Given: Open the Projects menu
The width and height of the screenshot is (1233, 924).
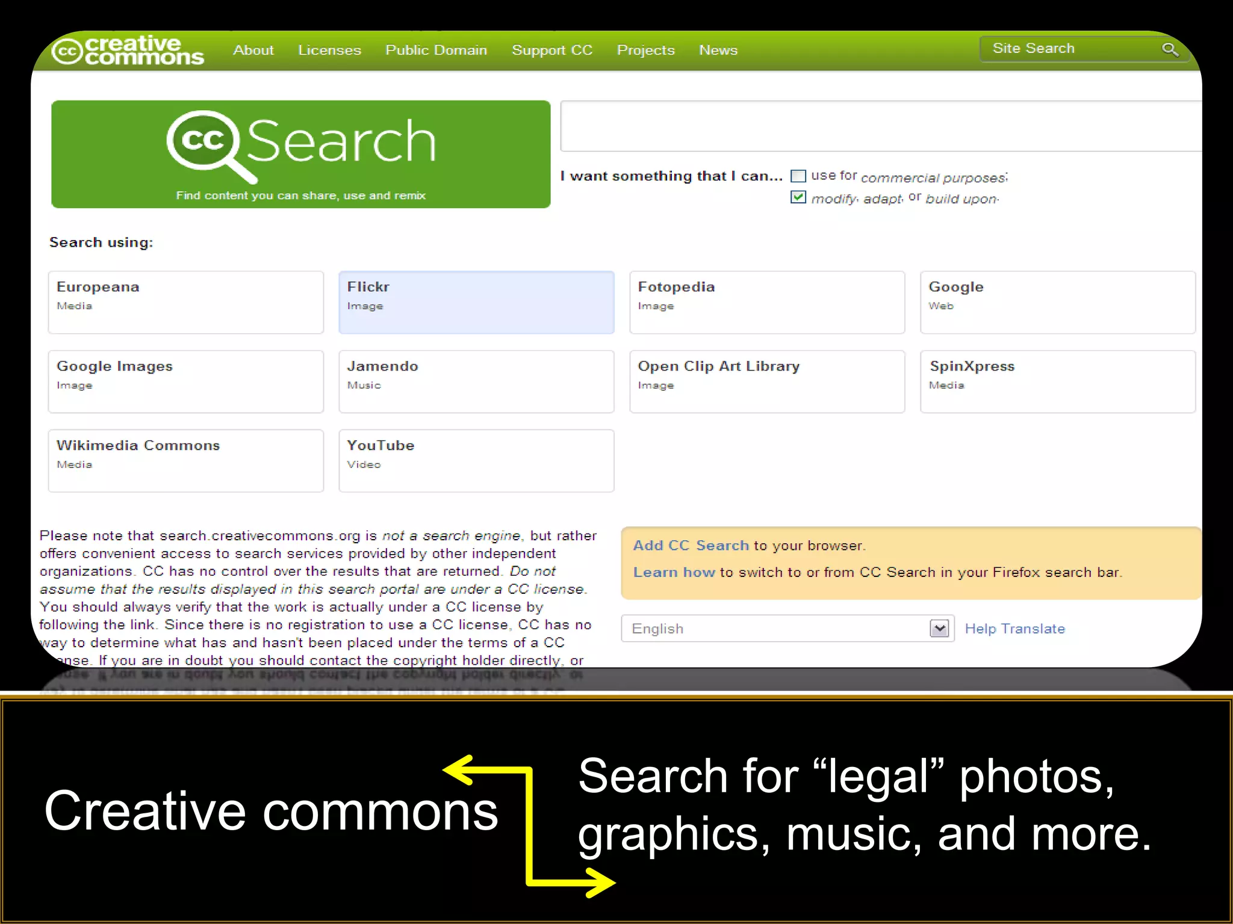Looking at the screenshot, I should (x=645, y=50).
